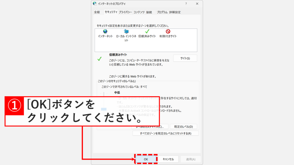Open the 詳細設定 tab
Viewport: 294px width, 165px height.
pos(175,12)
